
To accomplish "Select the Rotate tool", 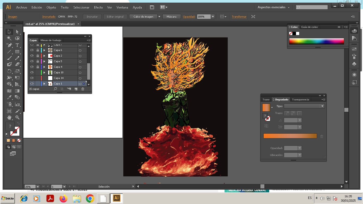I will 9,71.
